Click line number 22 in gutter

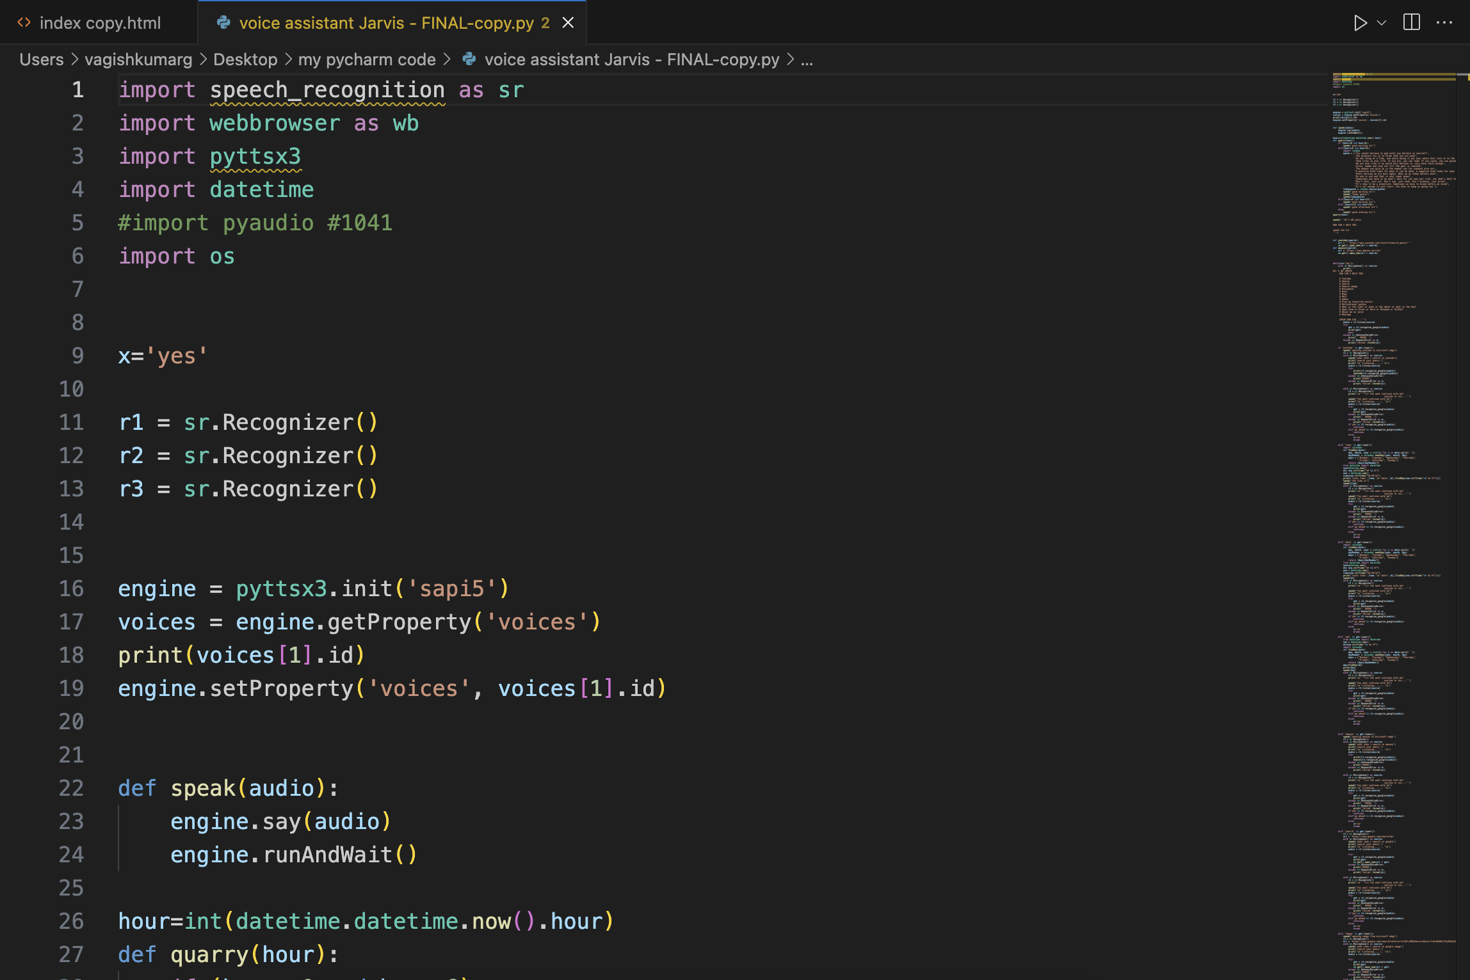[71, 788]
